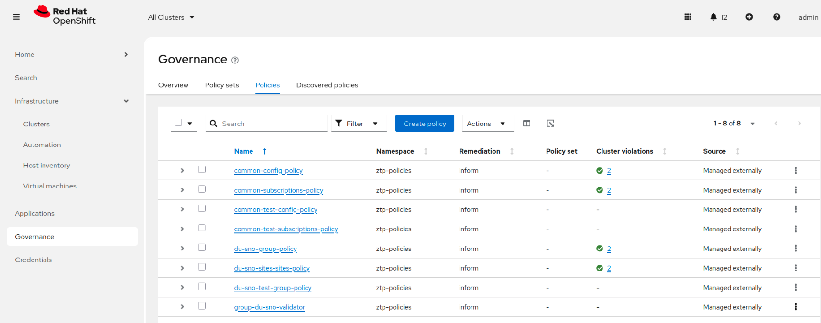Click the plus add icon in header
The width and height of the screenshot is (821, 323).
749,17
